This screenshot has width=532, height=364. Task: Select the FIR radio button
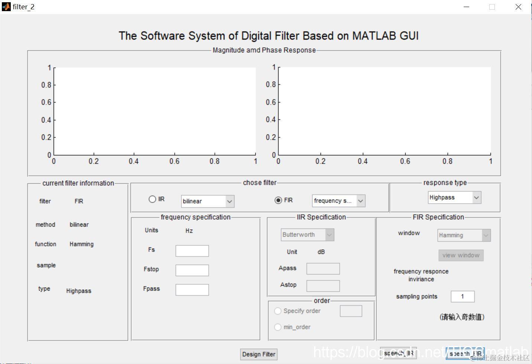tap(278, 200)
